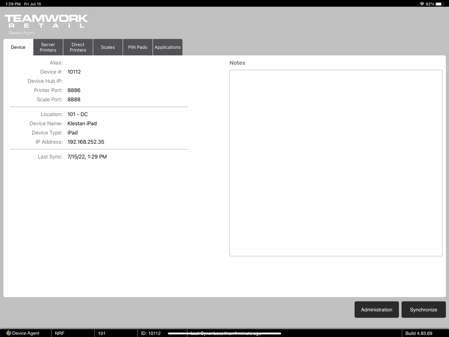Click 101 in the bottom status bar
Image resolution: width=449 pixels, height=337 pixels.
[x=101, y=333]
